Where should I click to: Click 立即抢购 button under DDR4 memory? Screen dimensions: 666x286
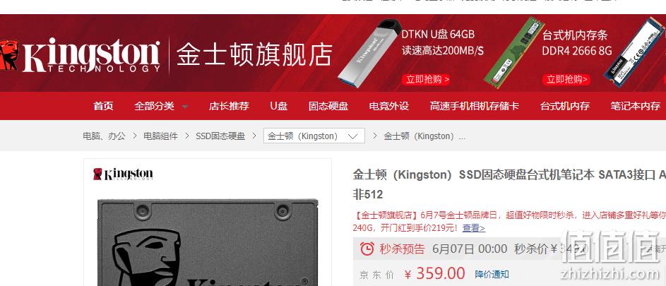coord(566,80)
